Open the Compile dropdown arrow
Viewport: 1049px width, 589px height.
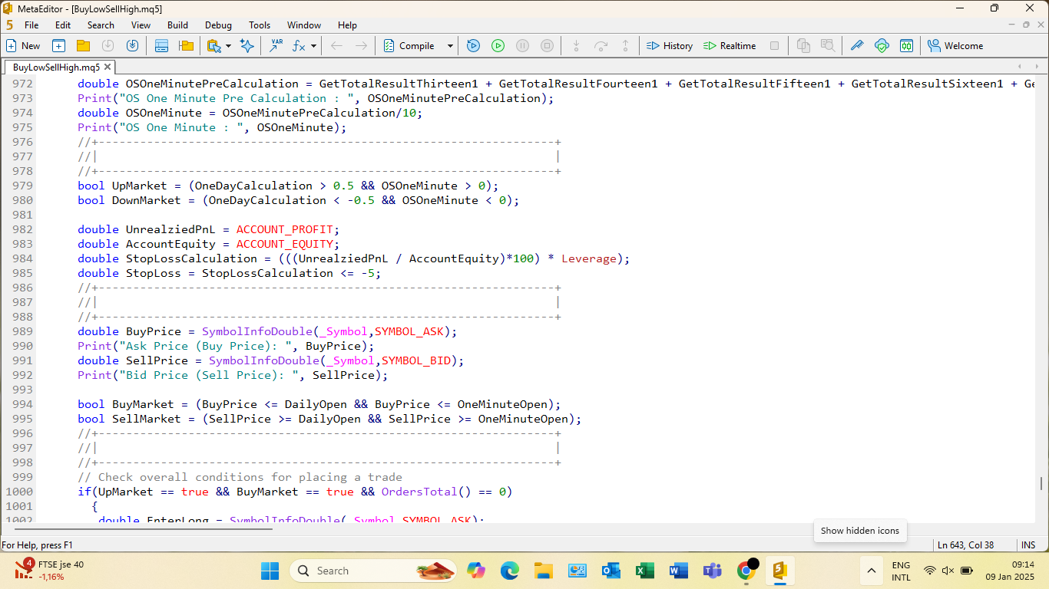point(450,46)
